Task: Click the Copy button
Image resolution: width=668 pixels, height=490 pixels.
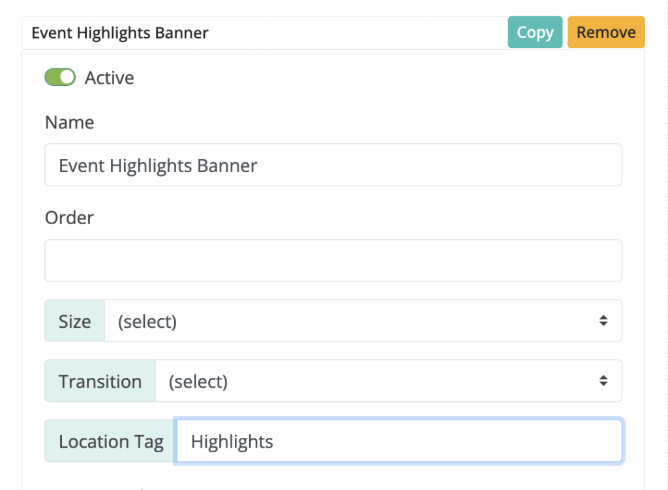Action: [535, 33]
